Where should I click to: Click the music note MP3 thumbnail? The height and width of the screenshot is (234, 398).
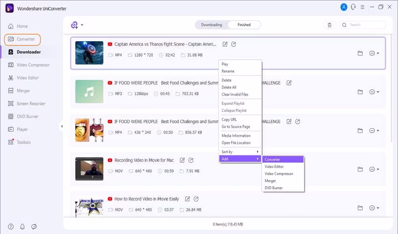click(89, 92)
